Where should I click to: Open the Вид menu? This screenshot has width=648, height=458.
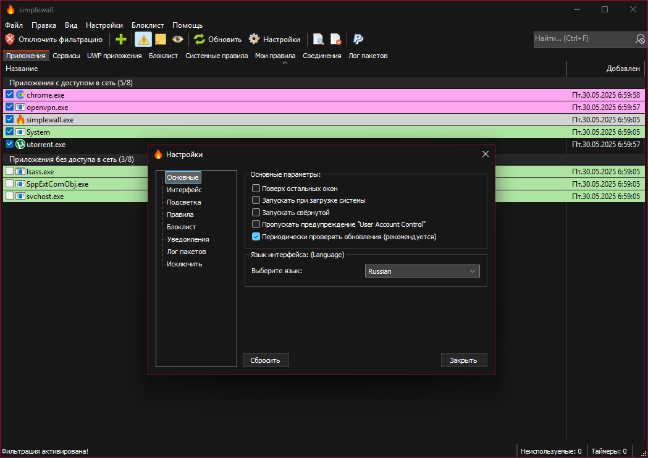coord(71,25)
